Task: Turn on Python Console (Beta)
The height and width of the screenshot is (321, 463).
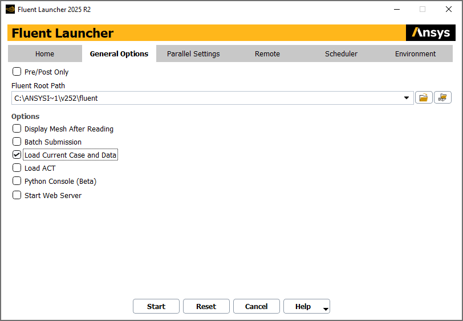Action: point(17,181)
